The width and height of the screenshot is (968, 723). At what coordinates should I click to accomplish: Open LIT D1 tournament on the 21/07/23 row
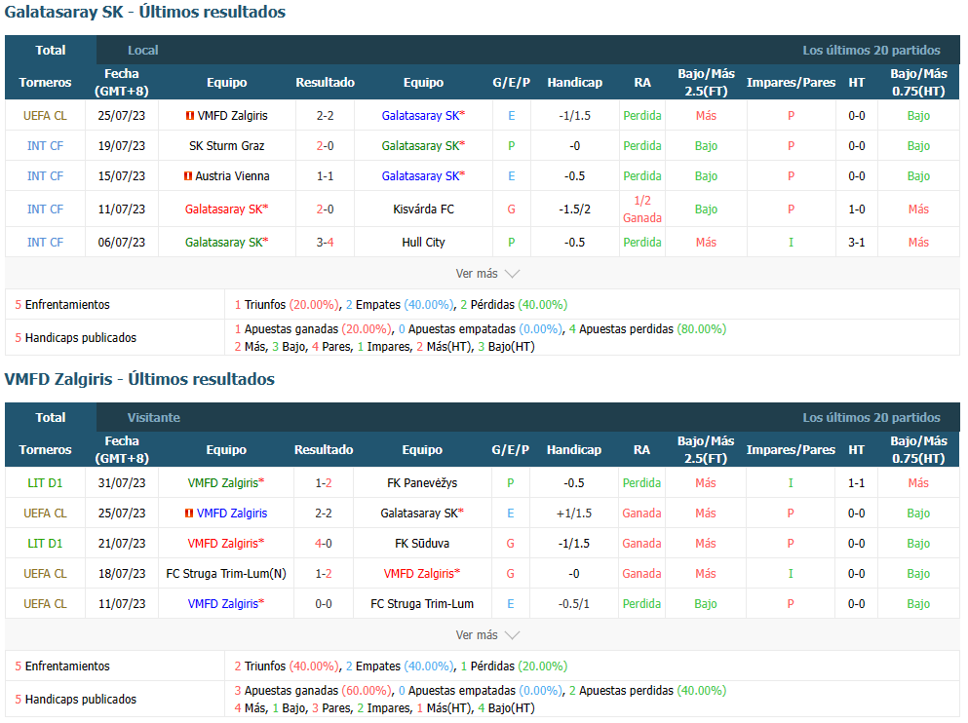click(45, 544)
